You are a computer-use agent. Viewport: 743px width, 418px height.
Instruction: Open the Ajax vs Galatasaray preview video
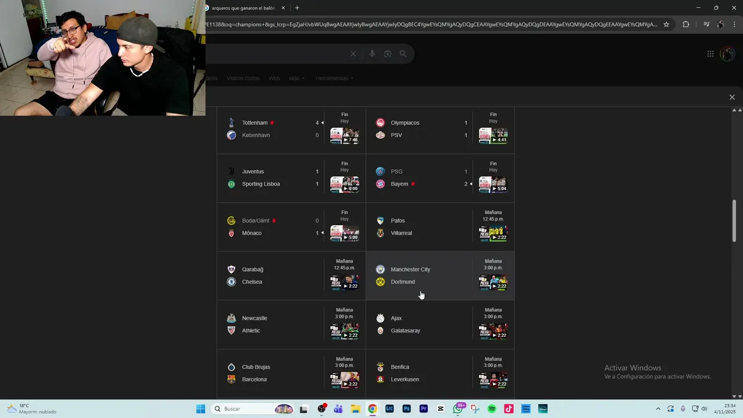pos(493,331)
